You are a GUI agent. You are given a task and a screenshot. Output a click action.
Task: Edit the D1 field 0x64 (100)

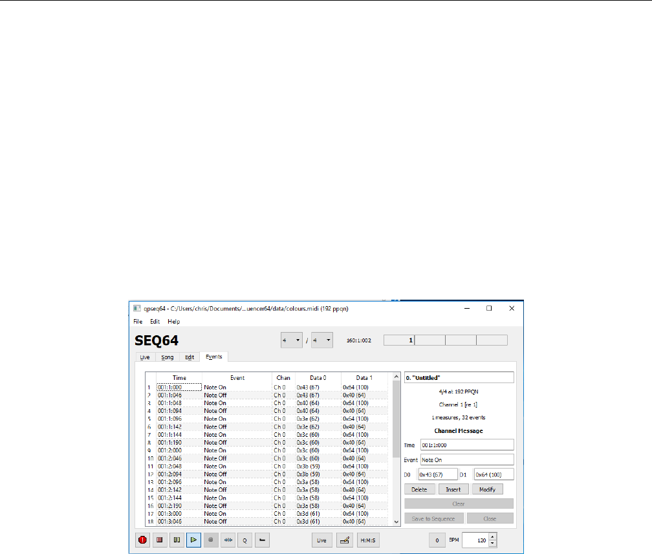(494, 474)
